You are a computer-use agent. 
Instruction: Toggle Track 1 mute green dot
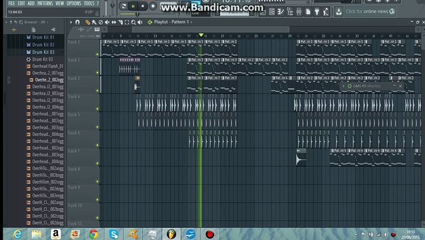tap(97, 55)
